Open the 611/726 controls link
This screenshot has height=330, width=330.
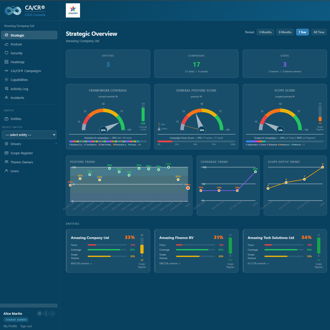click(258, 264)
